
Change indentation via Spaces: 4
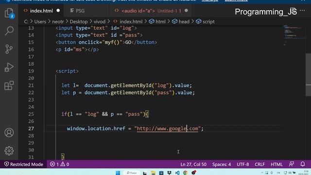pos(222,164)
